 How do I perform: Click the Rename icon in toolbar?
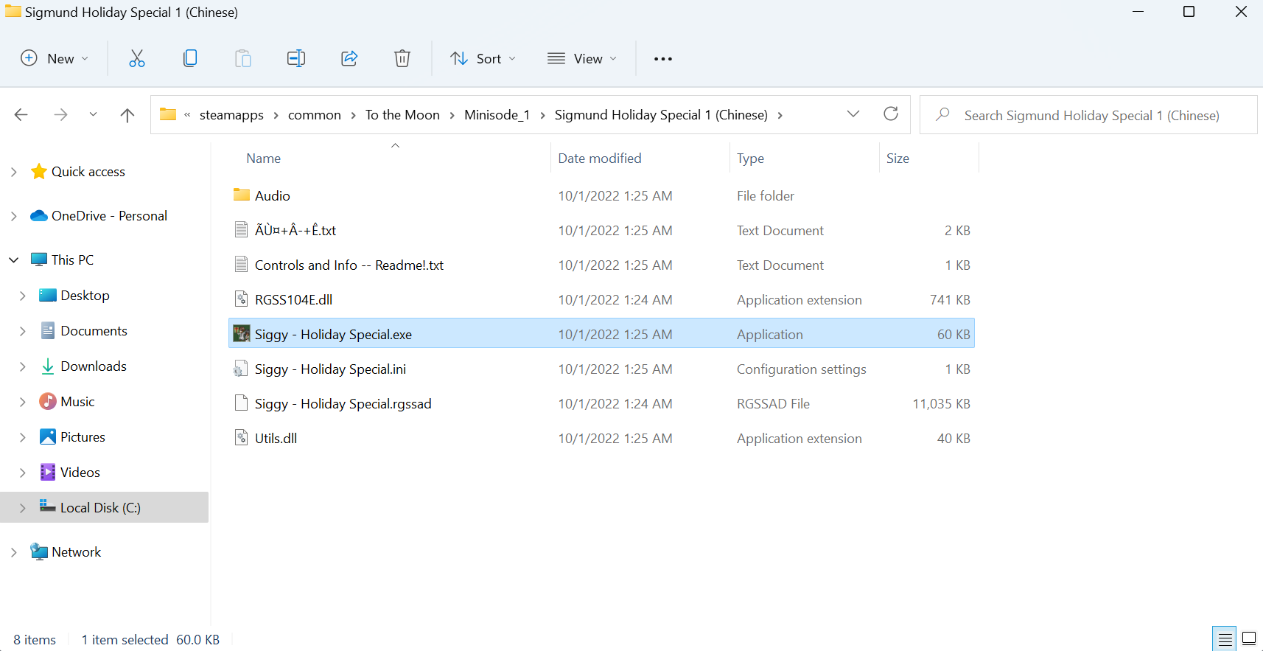click(x=296, y=59)
